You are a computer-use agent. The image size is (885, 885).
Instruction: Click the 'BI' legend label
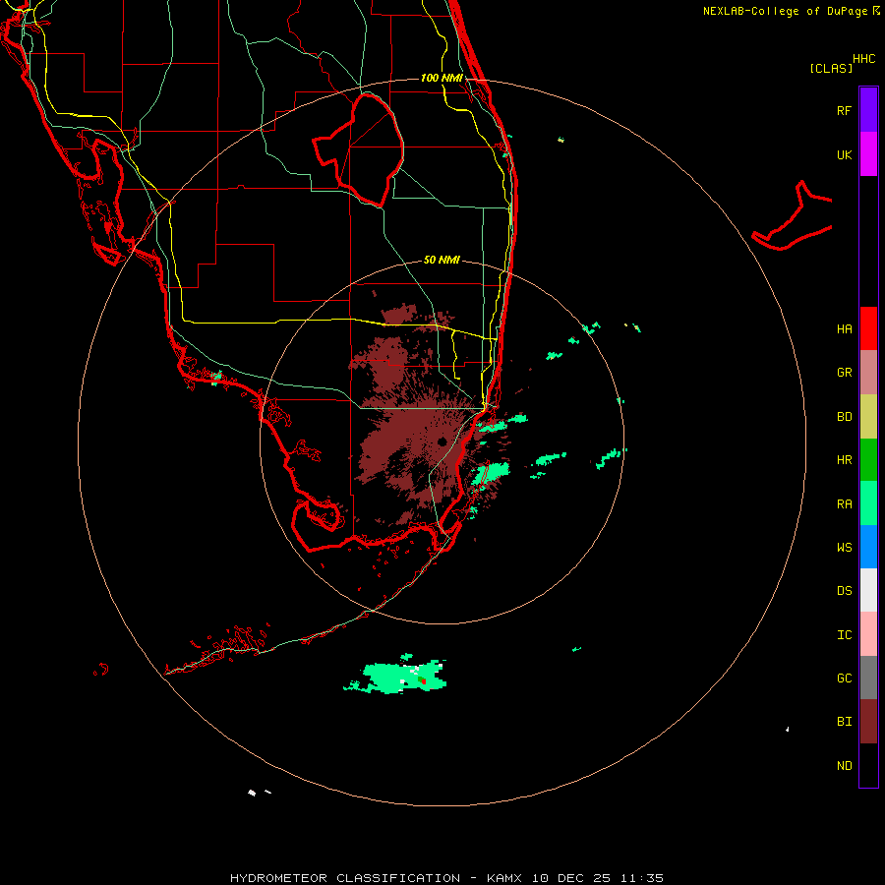tap(844, 722)
